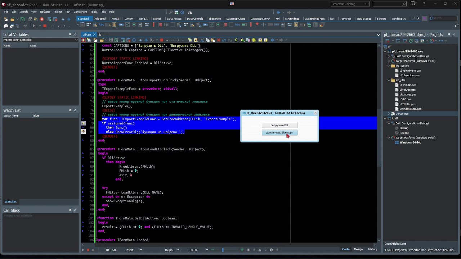Click the back navigation arrow in title bar
Image resolution: width=461 pixels, height=259 pixels.
click(278, 12)
